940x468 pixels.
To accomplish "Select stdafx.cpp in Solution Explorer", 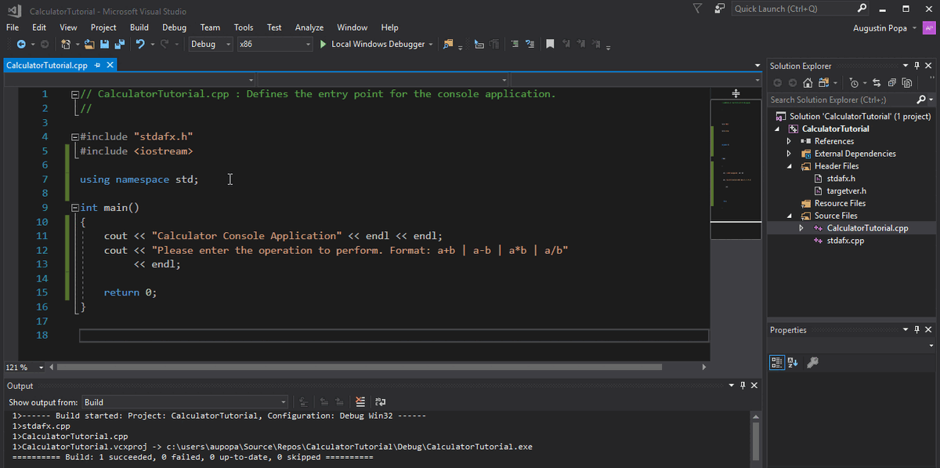I will pos(845,241).
